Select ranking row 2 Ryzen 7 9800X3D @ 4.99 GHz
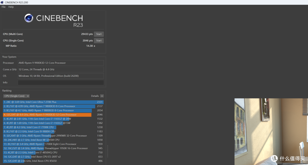 point(53,106)
